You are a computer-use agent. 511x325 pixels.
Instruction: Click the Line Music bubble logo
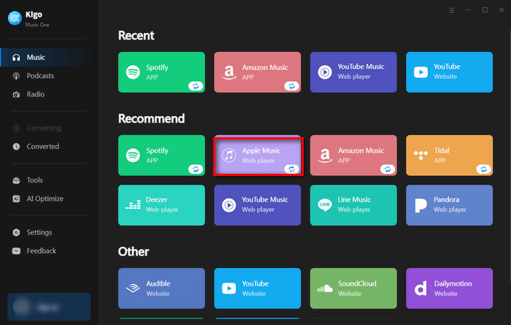[325, 205]
